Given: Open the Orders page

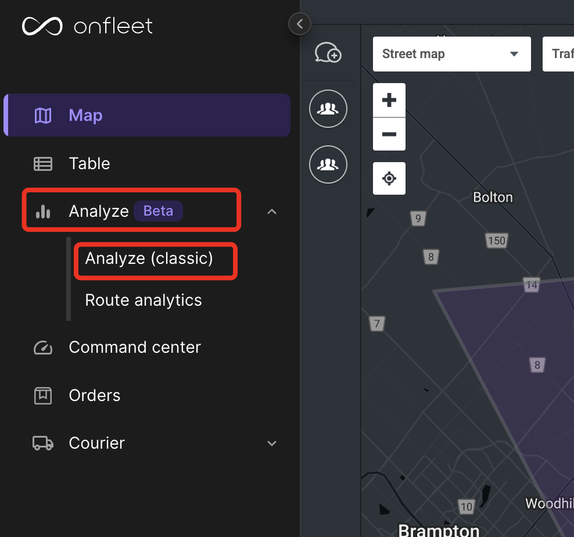Looking at the screenshot, I should coord(95,395).
